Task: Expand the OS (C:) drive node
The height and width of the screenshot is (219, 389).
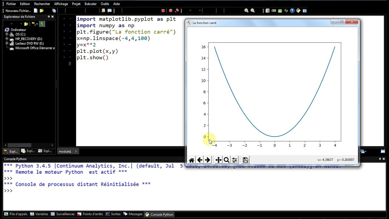Action: click(7, 34)
